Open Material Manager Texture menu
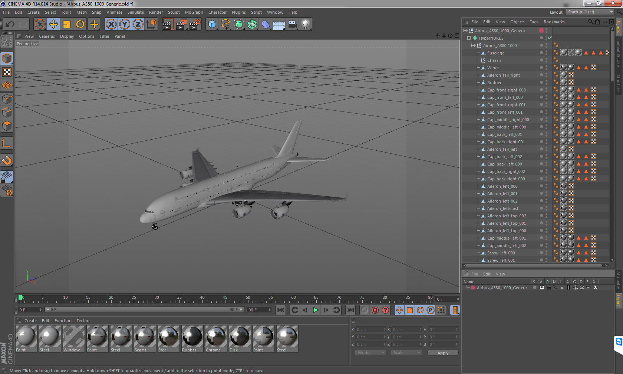Screen dimensions: 623x374 coord(83,321)
